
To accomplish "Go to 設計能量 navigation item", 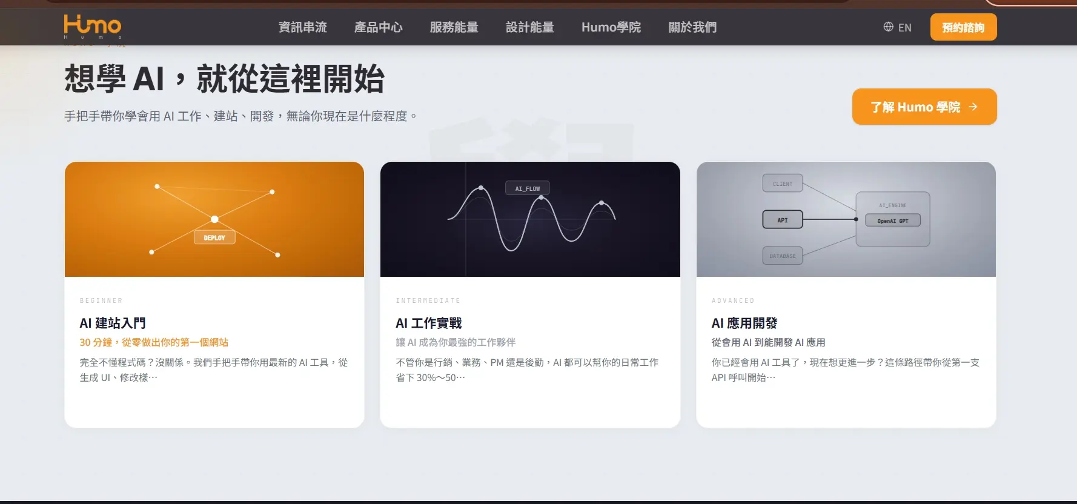I will pyautogui.click(x=529, y=27).
